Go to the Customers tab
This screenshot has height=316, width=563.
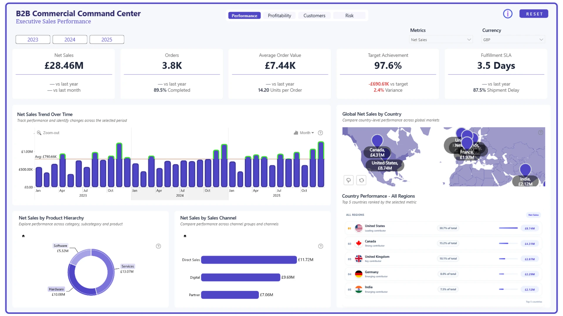(314, 16)
